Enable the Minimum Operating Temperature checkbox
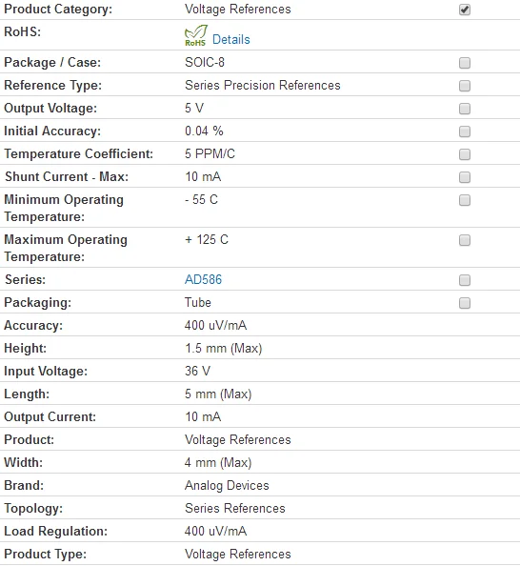 (465, 200)
